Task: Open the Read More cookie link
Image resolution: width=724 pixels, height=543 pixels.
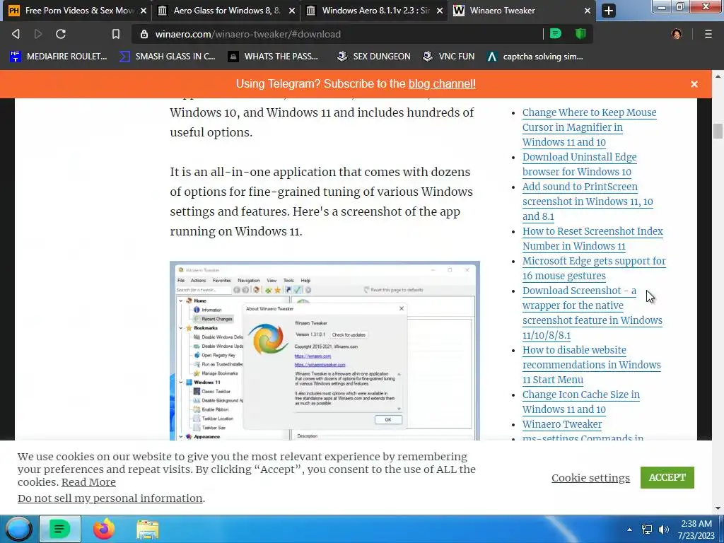Action: point(88,482)
